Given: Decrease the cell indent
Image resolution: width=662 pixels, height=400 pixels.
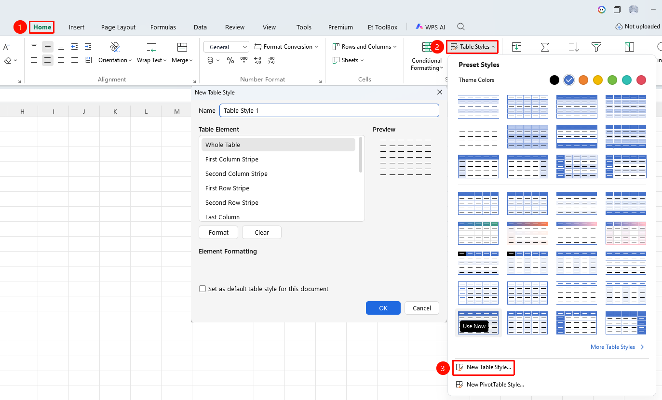Looking at the screenshot, I should point(75,47).
